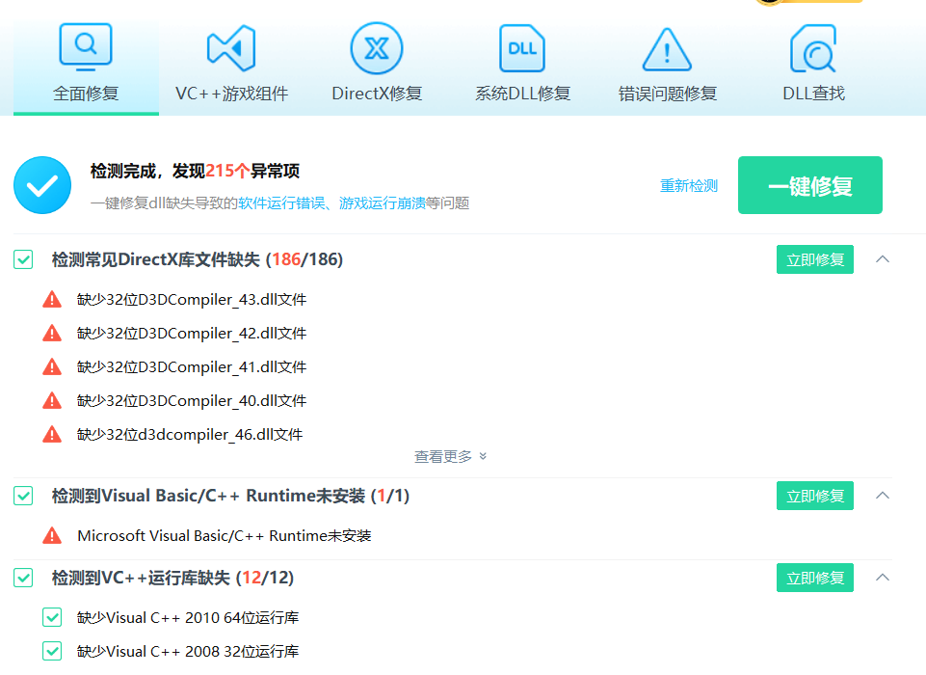
Task: Click warning icon beside D3DCompiler_43.dll
Action: pyautogui.click(x=52, y=300)
